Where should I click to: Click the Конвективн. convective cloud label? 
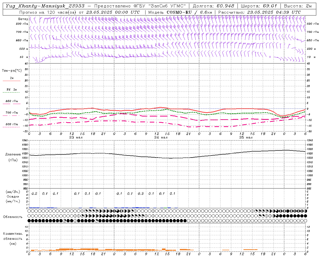(13, 234)
